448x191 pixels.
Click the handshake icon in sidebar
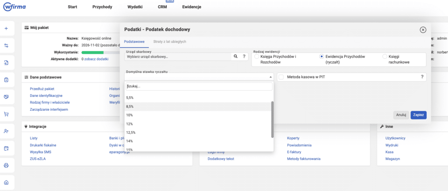tap(6, 97)
